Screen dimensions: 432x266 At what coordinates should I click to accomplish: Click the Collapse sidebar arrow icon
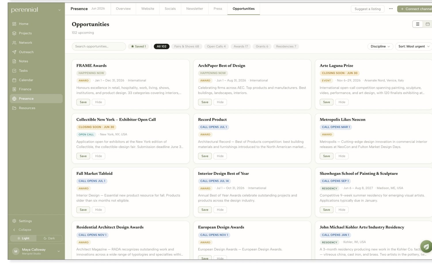pos(14,230)
